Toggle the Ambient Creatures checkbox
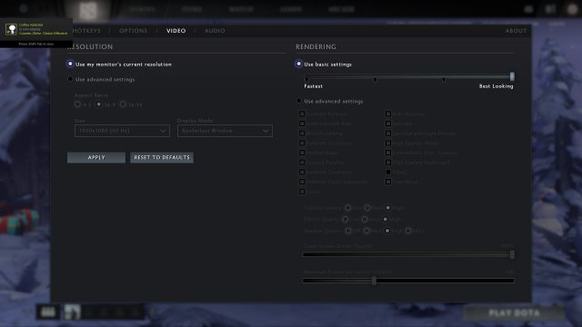 pyautogui.click(x=302, y=172)
